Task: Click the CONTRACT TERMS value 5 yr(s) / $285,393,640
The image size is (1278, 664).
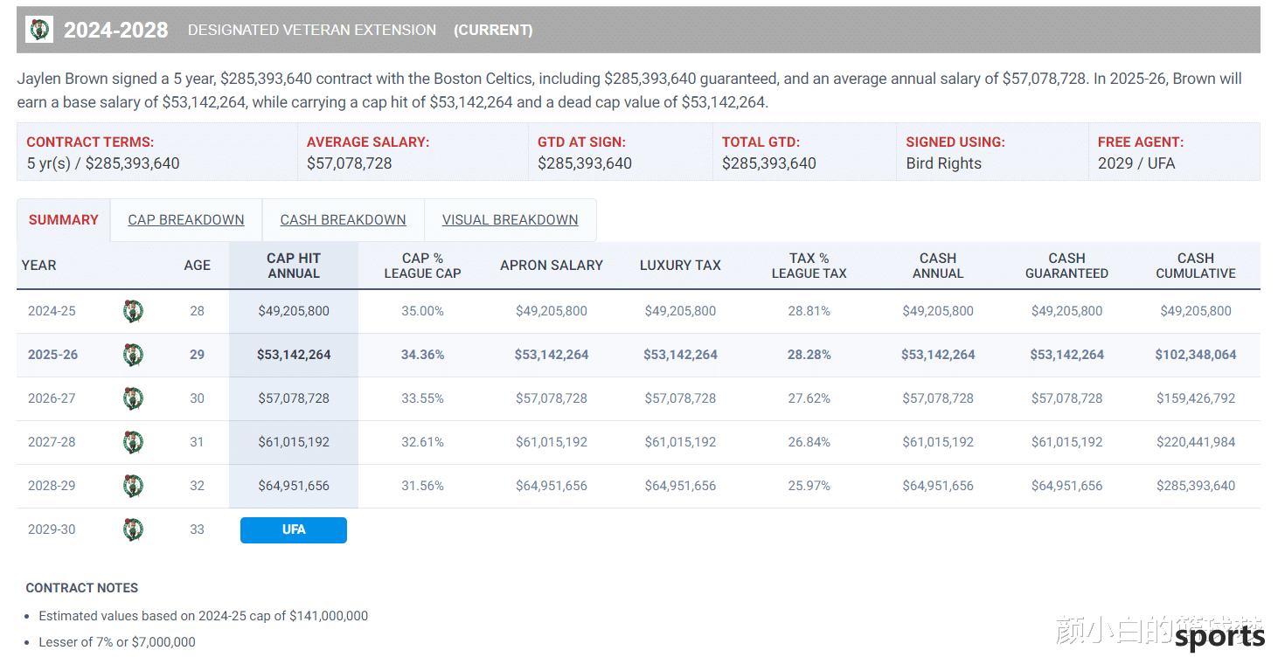Action: coord(103,163)
